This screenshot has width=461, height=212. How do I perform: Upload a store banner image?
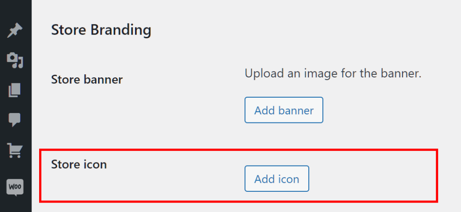[284, 110]
